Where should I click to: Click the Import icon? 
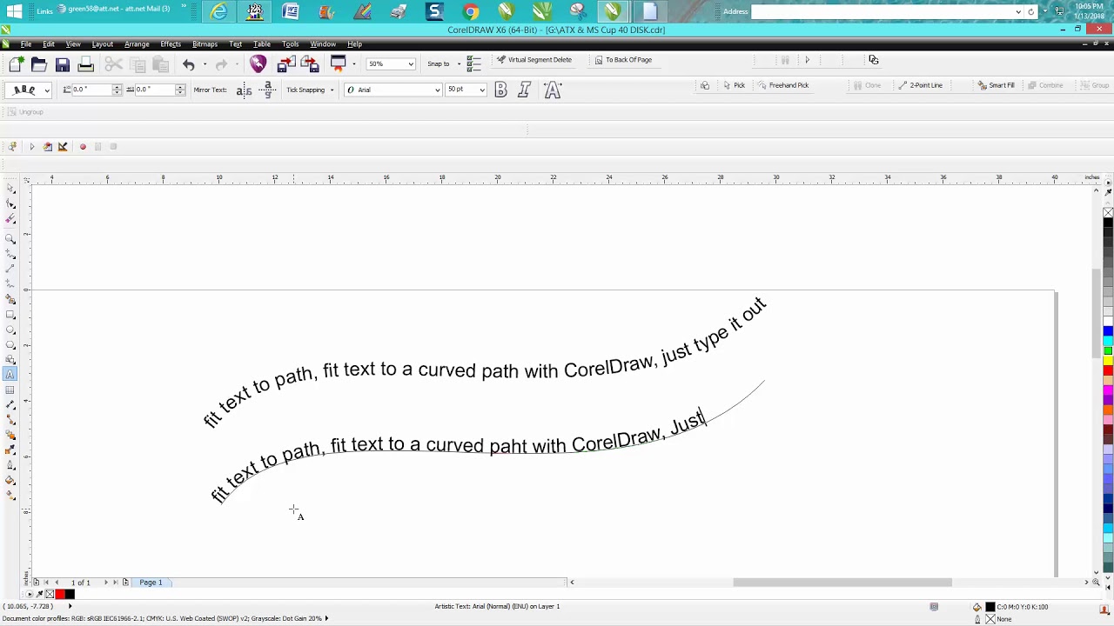point(285,63)
